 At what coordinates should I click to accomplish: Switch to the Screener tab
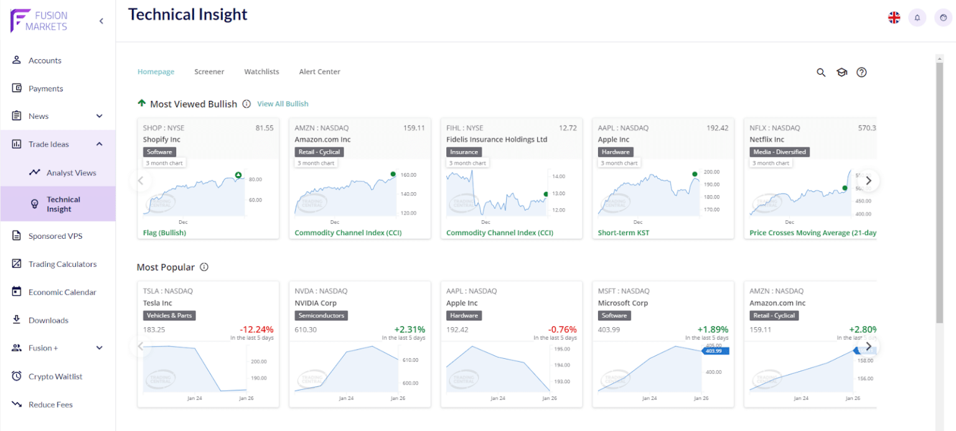[209, 72]
